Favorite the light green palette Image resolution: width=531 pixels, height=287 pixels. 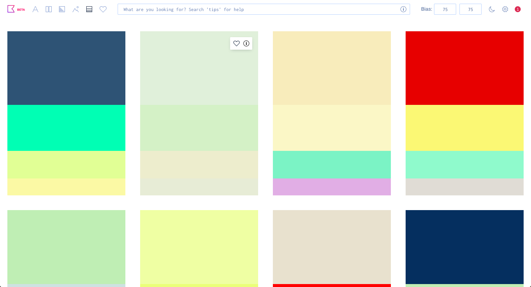click(236, 43)
